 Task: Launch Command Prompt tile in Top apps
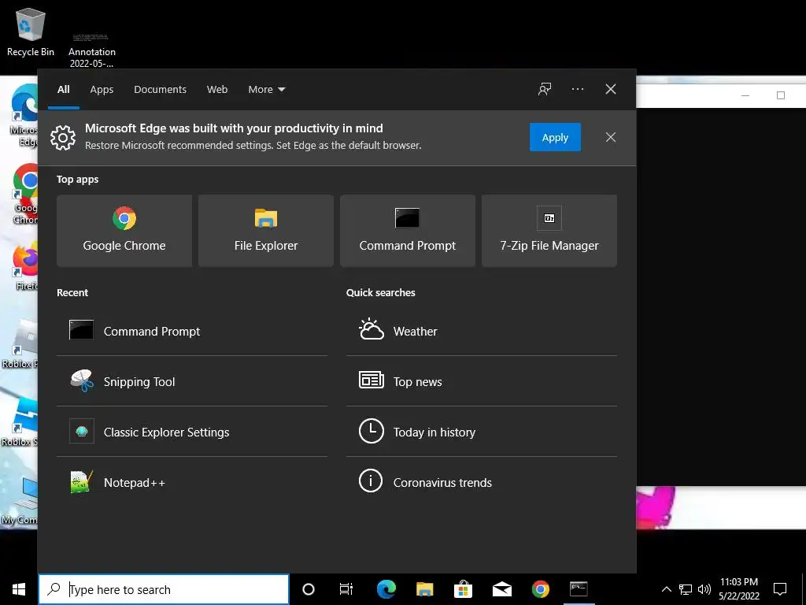[408, 231]
